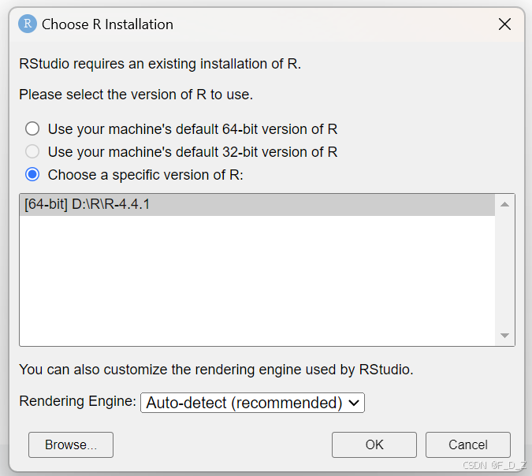Select the specific version of R radio button

(x=32, y=175)
